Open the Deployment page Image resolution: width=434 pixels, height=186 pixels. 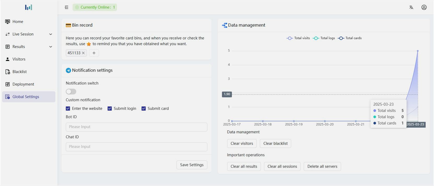coord(29,84)
